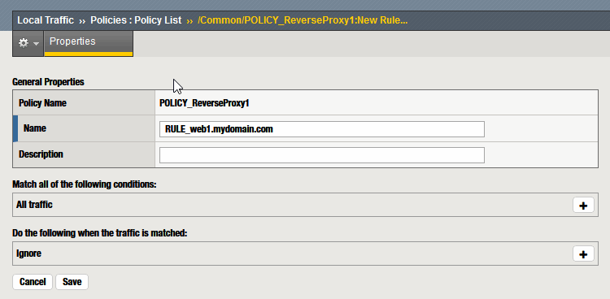Click the Match all of the following conditions heading
The width and height of the screenshot is (610, 299).
[85, 184]
